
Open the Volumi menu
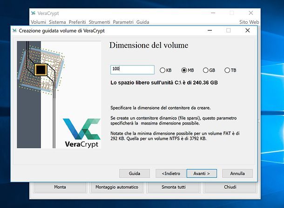coord(38,22)
